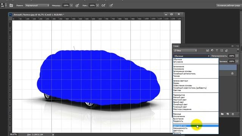Viewport: 242px width, 136px height.
Task: Choose Затемнение blend mode
Action: [x=195, y=66]
